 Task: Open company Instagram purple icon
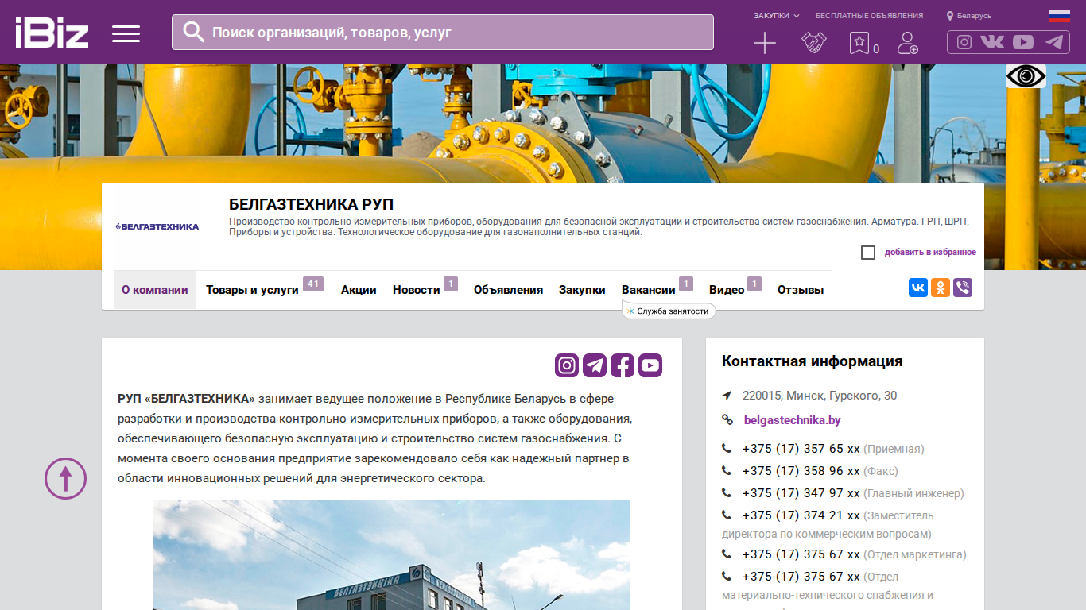pos(567,365)
